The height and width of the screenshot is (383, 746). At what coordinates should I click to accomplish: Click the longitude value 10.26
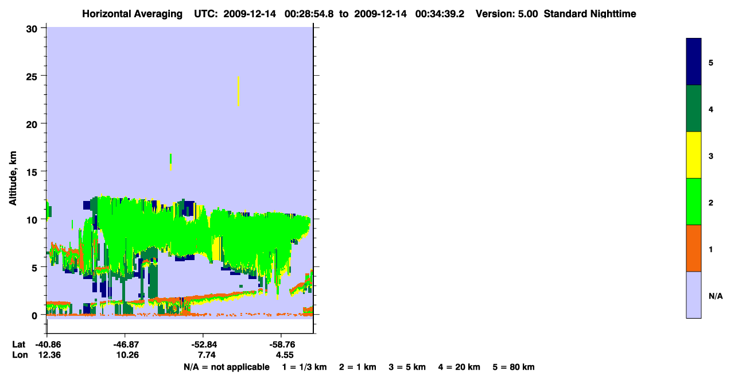click(x=127, y=355)
